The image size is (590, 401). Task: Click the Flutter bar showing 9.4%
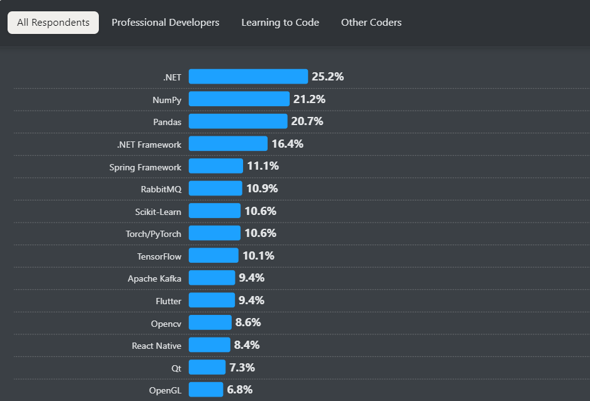pos(212,300)
